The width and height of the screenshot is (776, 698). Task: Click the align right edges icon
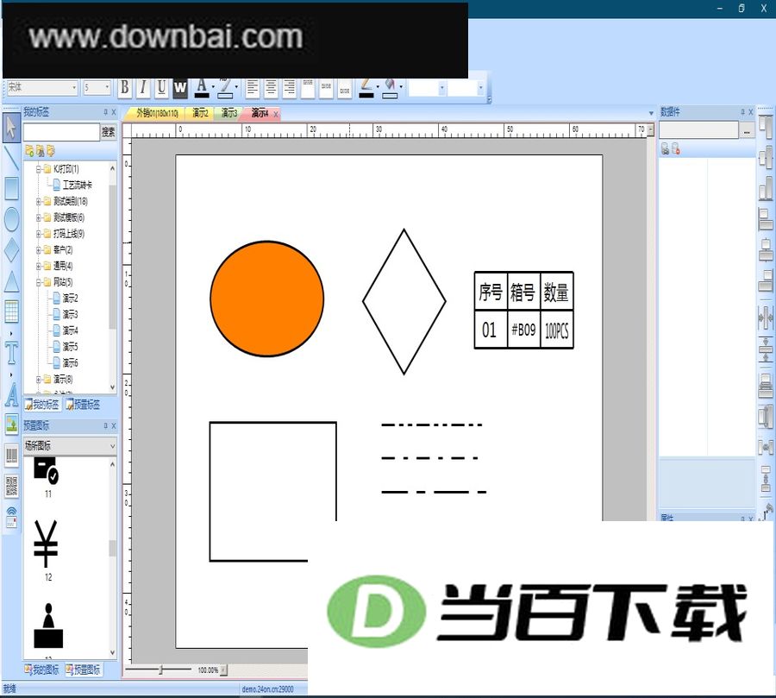[765, 280]
